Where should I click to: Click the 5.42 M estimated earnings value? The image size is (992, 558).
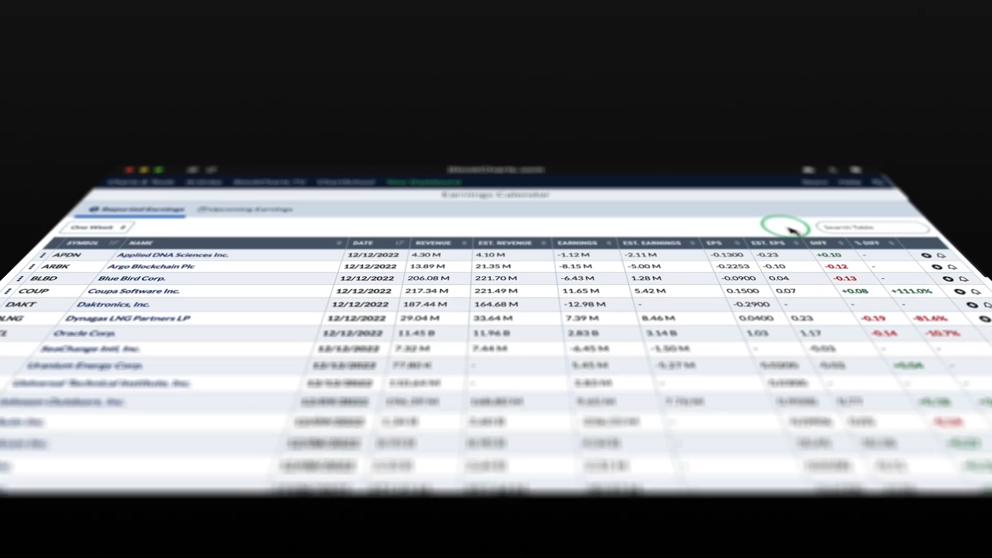(650, 291)
